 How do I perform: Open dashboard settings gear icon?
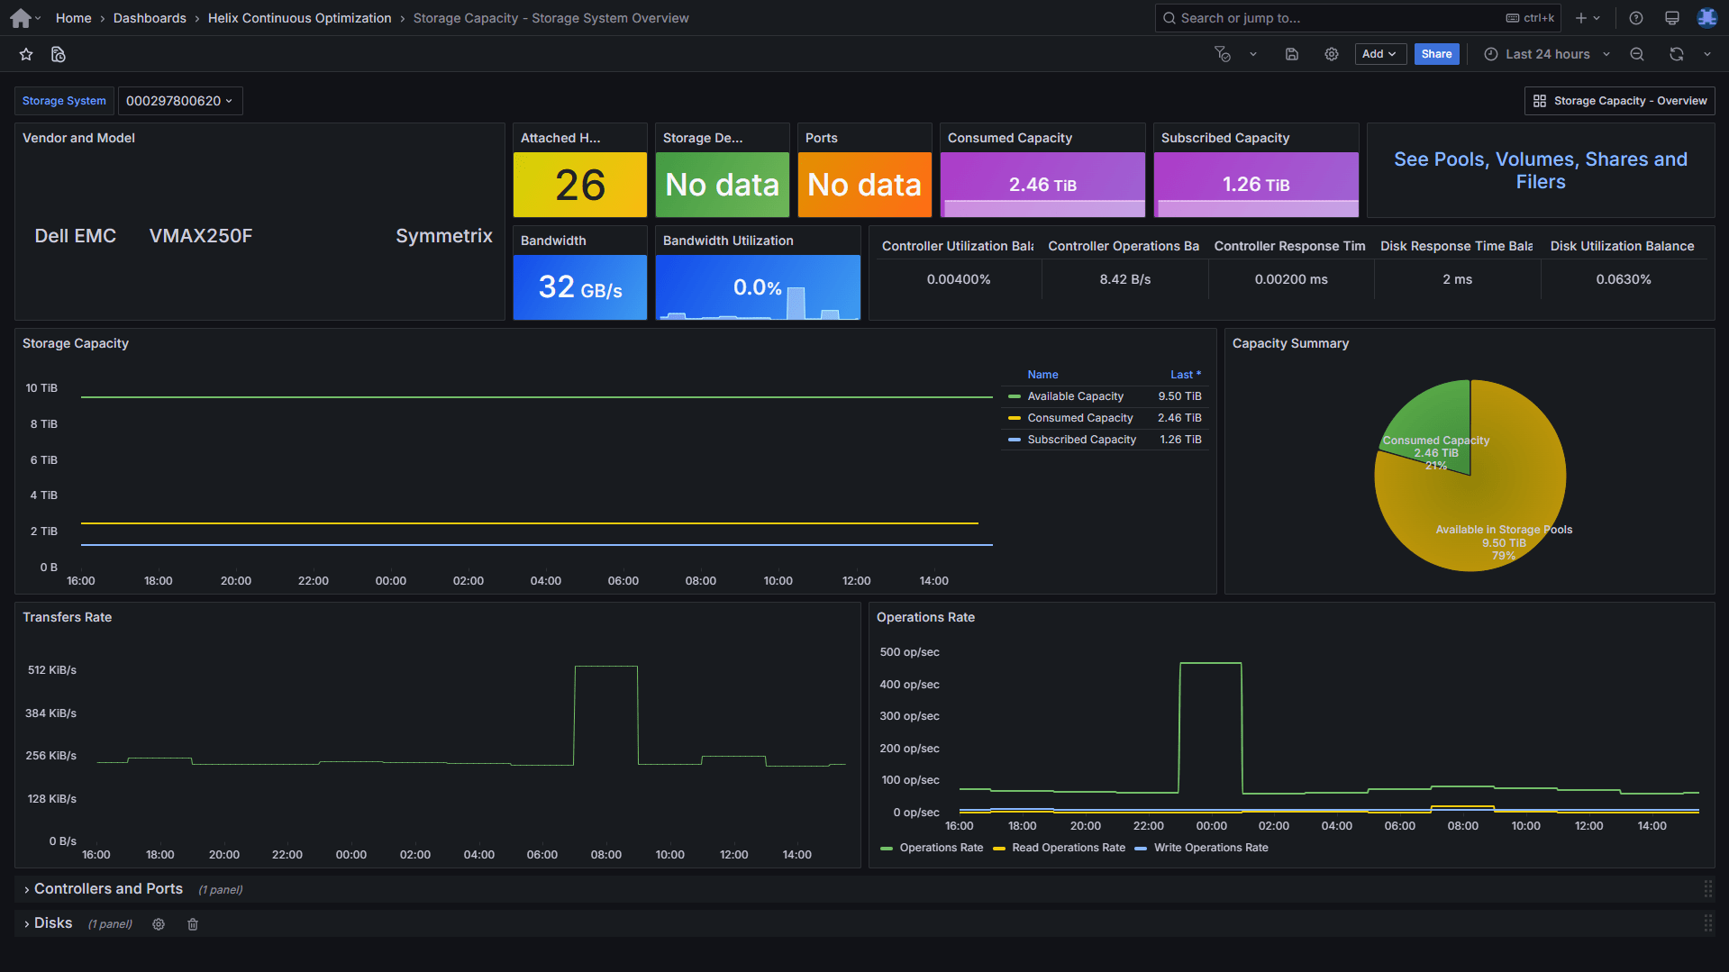[x=1331, y=54]
